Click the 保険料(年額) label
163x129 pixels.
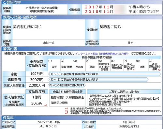[x=9, y=127]
